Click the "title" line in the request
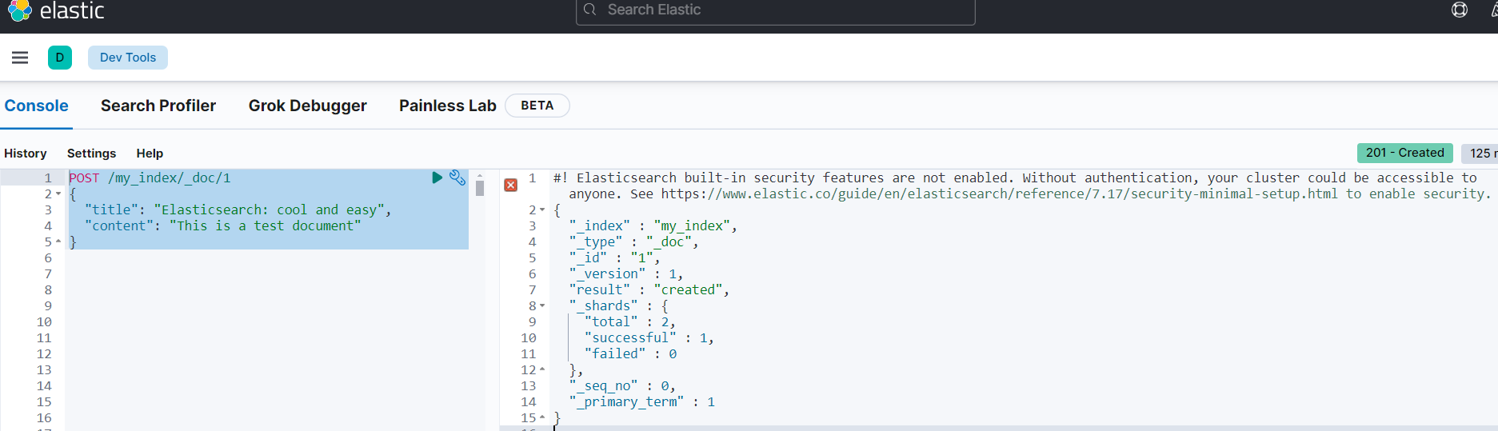The height and width of the screenshot is (431, 1498). coord(238,210)
